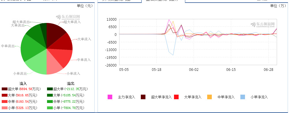Toggle the 主力净流入 series label
Image resolution: width=290 pixels, height=113 pixels.
pyautogui.click(x=126, y=97)
